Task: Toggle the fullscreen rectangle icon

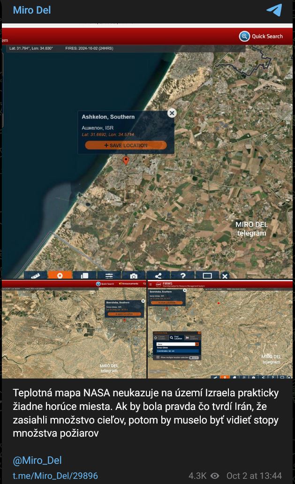Action: coord(207,276)
